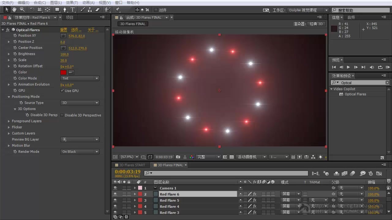The image size is (392, 220).
Task: Click the Brightness value 100.0
Action: (65, 54)
